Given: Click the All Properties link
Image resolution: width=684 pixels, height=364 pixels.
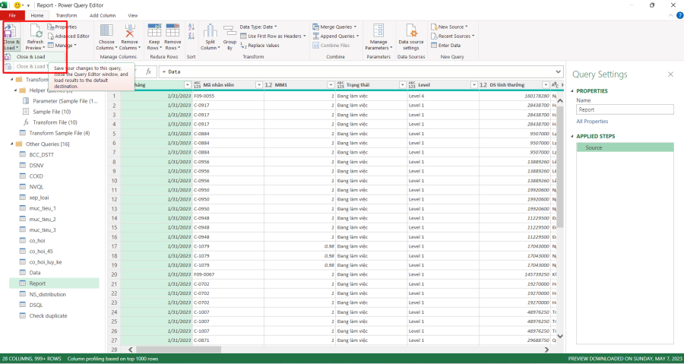Looking at the screenshot, I should 592,122.
